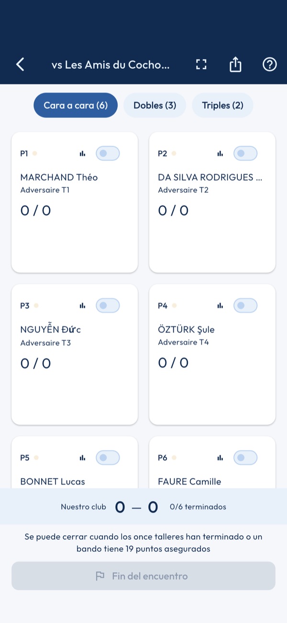The width and height of the screenshot is (287, 623).
Task: Enable the switch on DA SILVA RODRIGUES card
Action: coord(245,153)
